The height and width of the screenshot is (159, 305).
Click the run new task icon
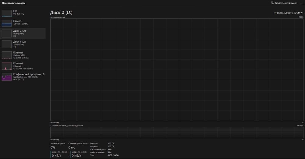[272, 3]
